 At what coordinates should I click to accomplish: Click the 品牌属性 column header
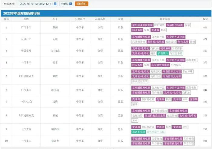(100, 19)
